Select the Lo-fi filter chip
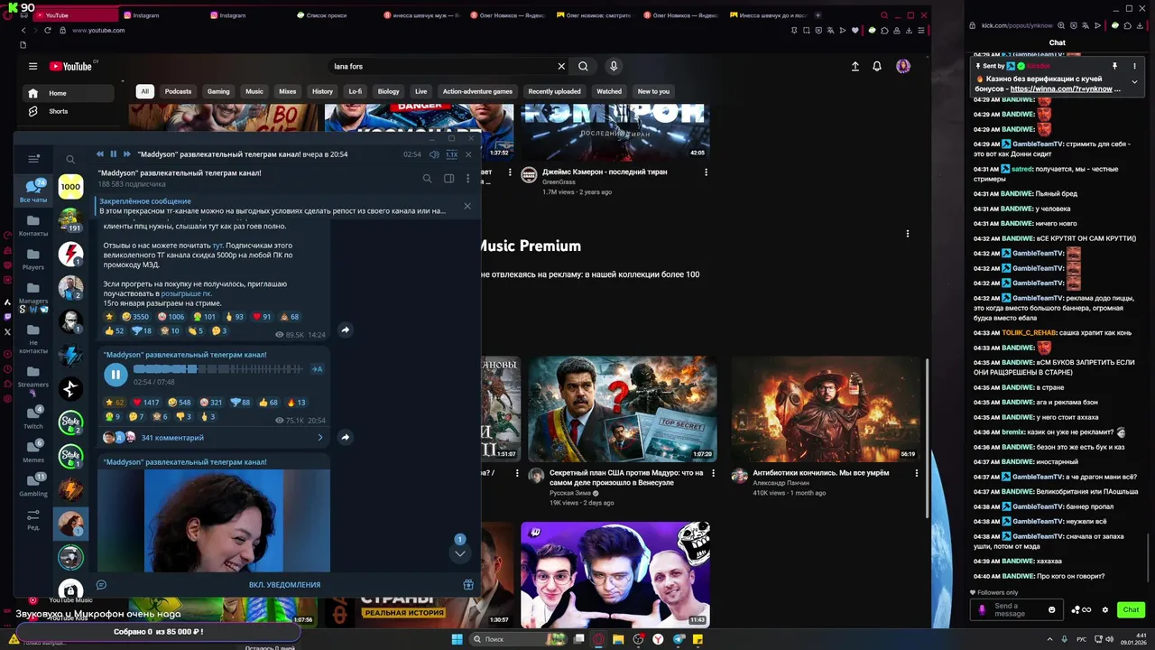Viewport: 1155px width, 650px height. tap(356, 91)
